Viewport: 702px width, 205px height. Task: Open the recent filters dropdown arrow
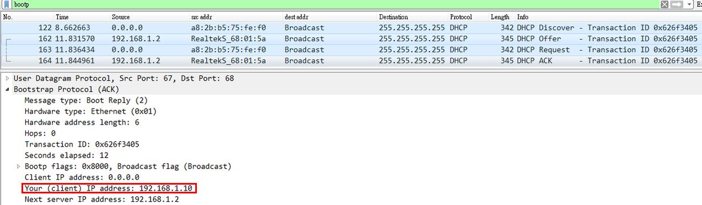point(689,4)
